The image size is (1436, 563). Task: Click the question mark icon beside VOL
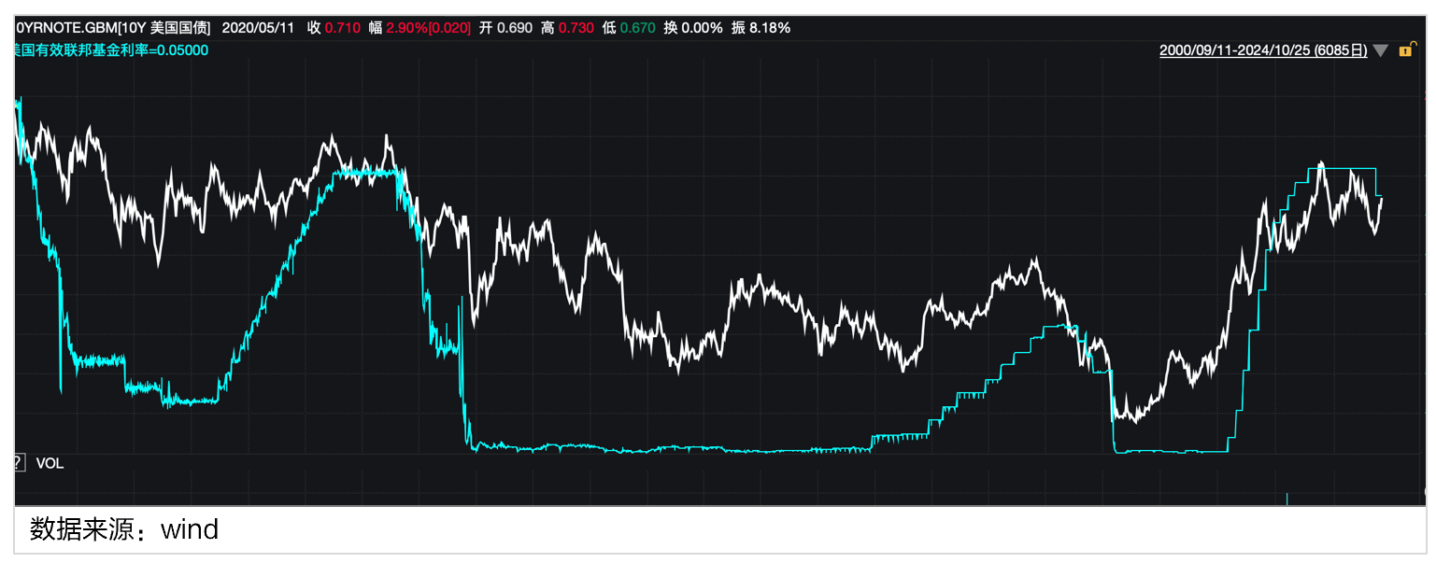pyautogui.click(x=17, y=462)
